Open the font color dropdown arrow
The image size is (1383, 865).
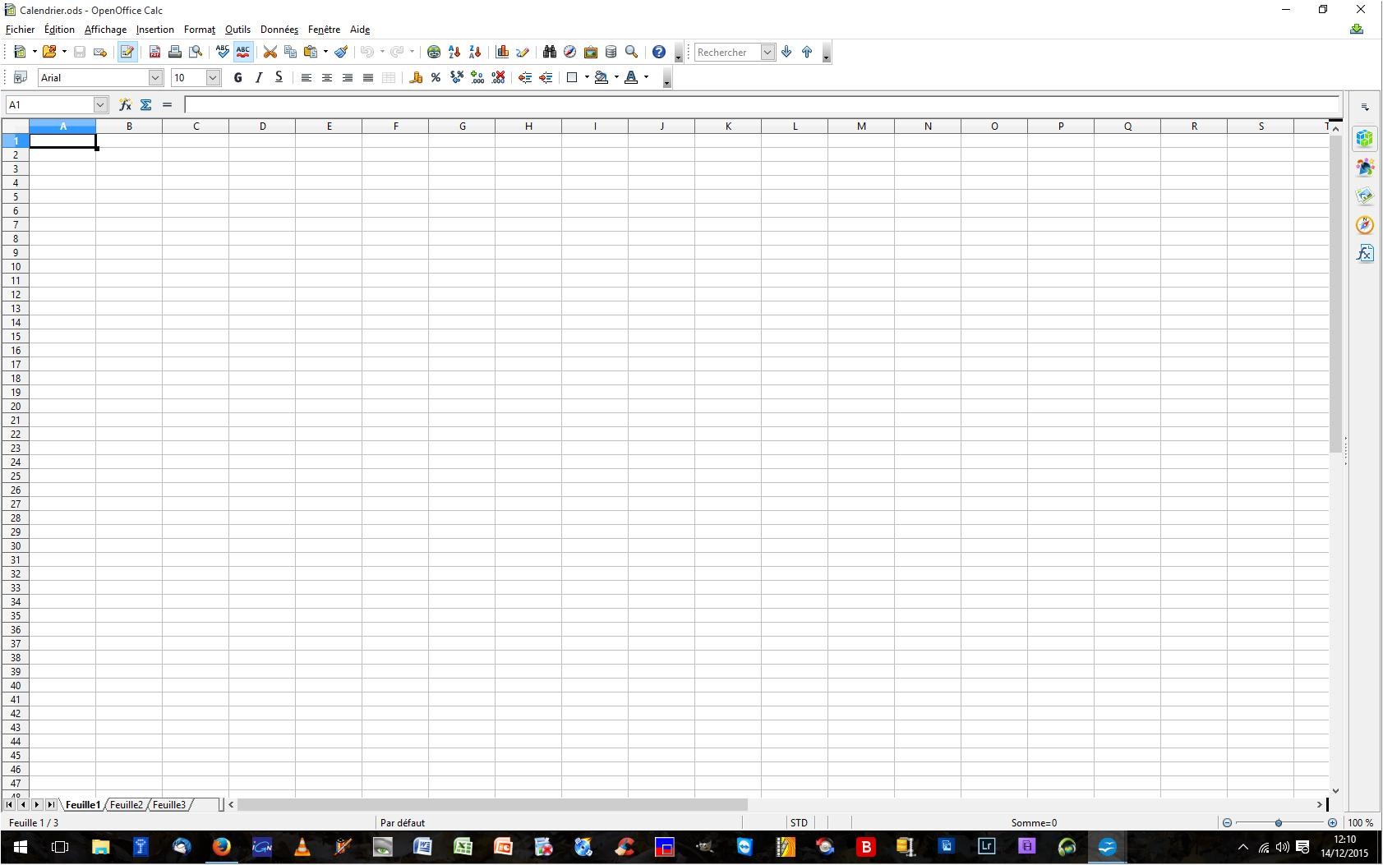(x=646, y=77)
